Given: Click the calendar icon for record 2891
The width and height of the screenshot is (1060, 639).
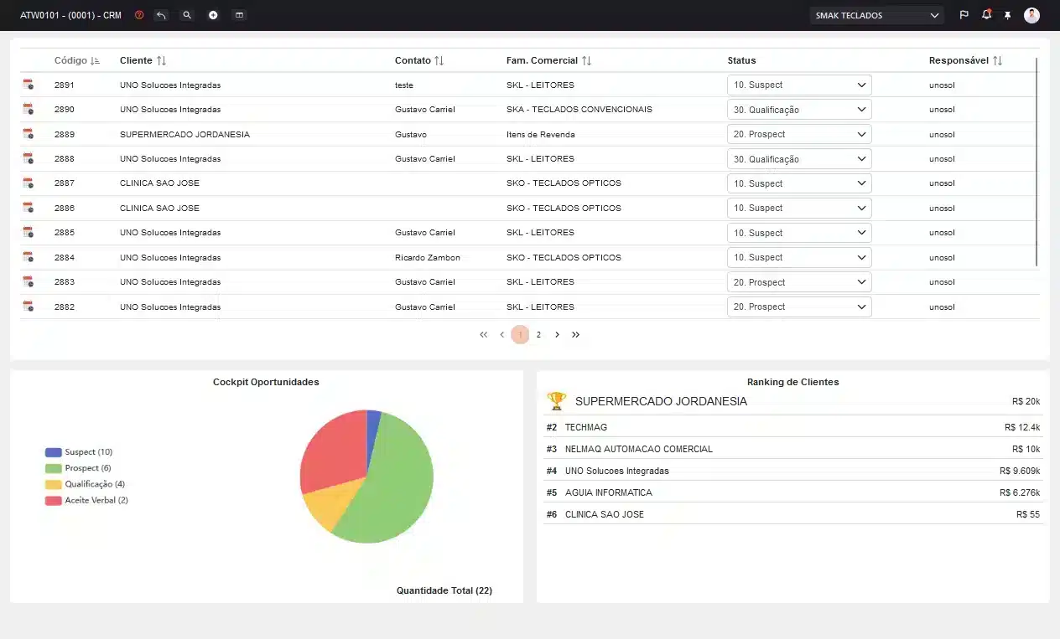Looking at the screenshot, I should (x=29, y=85).
